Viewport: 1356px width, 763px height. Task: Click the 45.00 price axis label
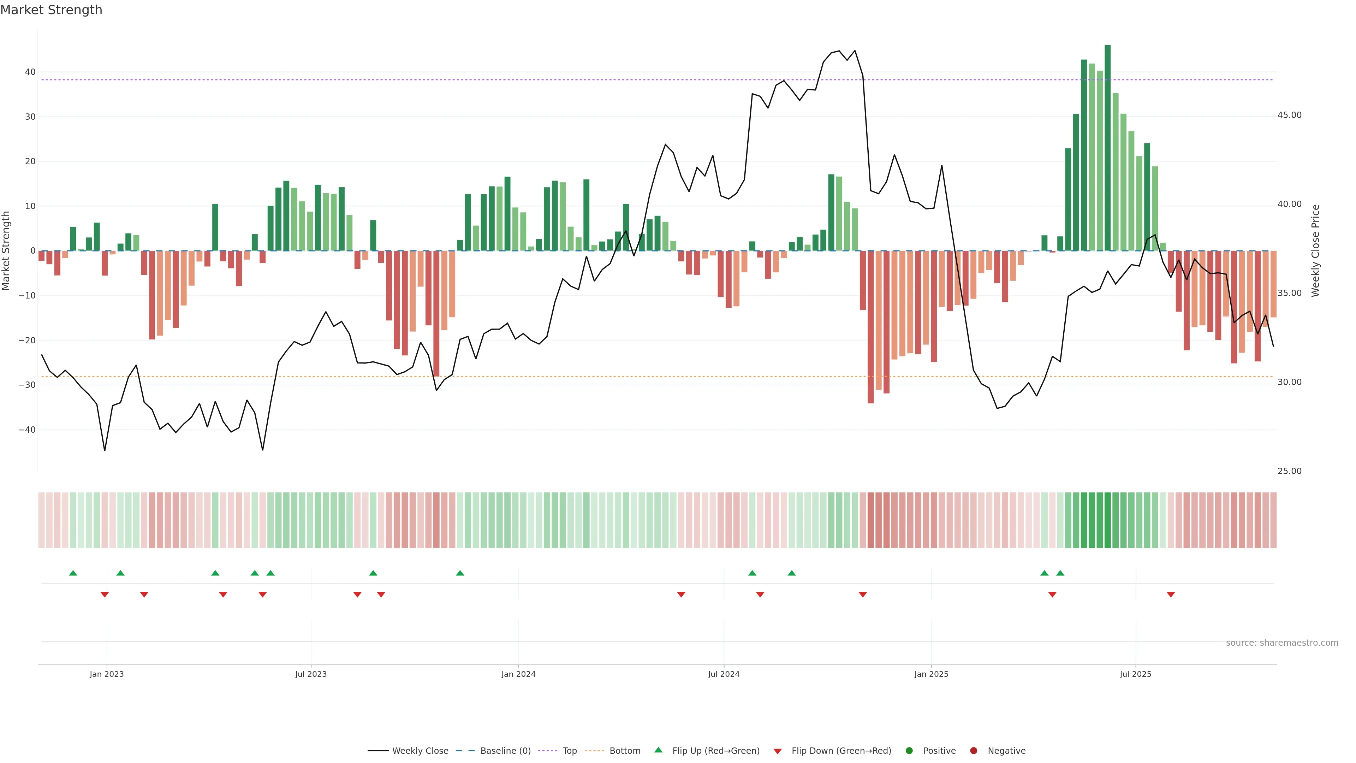click(x=1289, y=115)
